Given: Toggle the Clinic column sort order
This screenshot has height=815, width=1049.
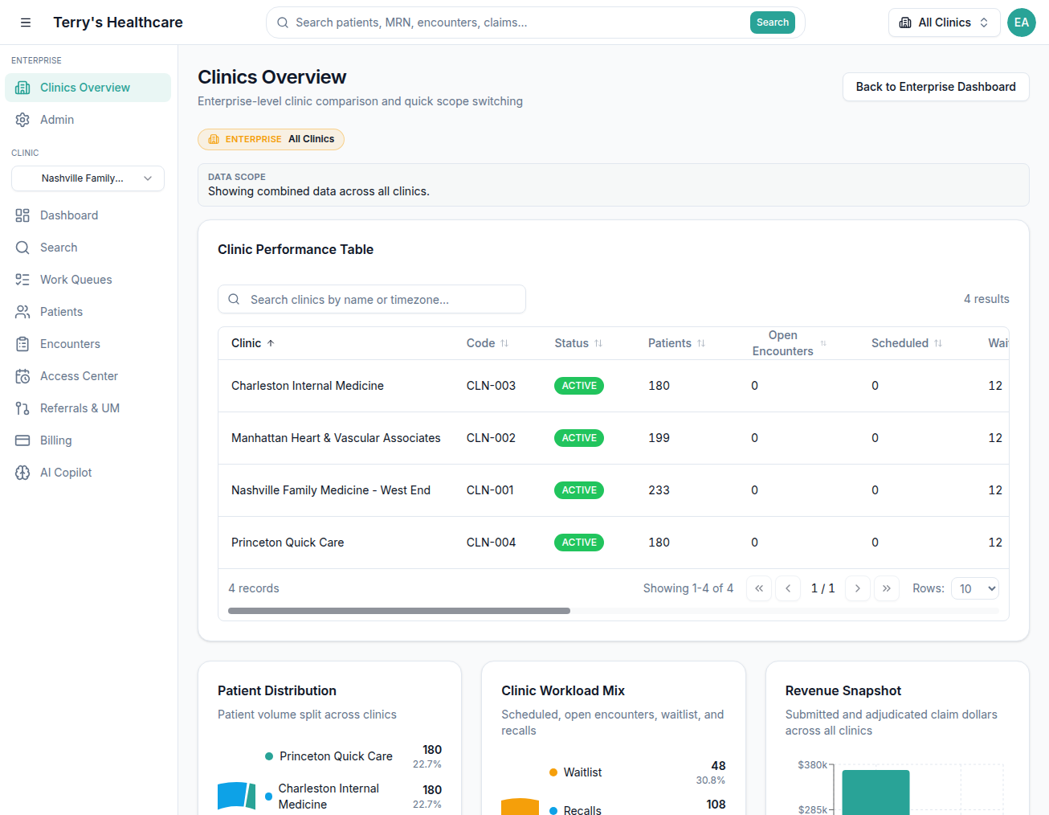Looking at the screenshot, I should [x=252, y=342].
